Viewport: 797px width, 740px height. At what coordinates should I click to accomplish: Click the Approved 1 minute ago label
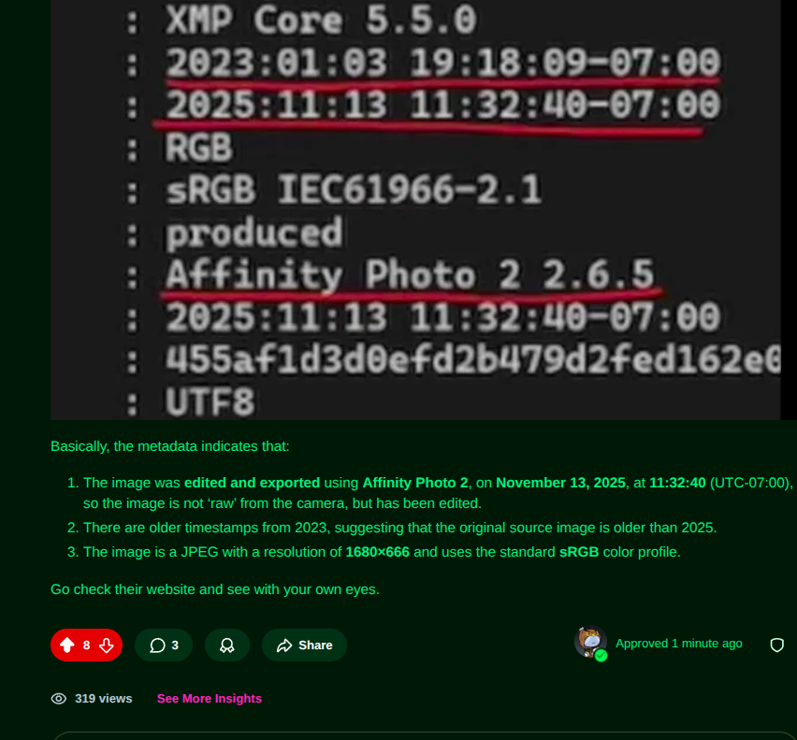tap(678, 644)
